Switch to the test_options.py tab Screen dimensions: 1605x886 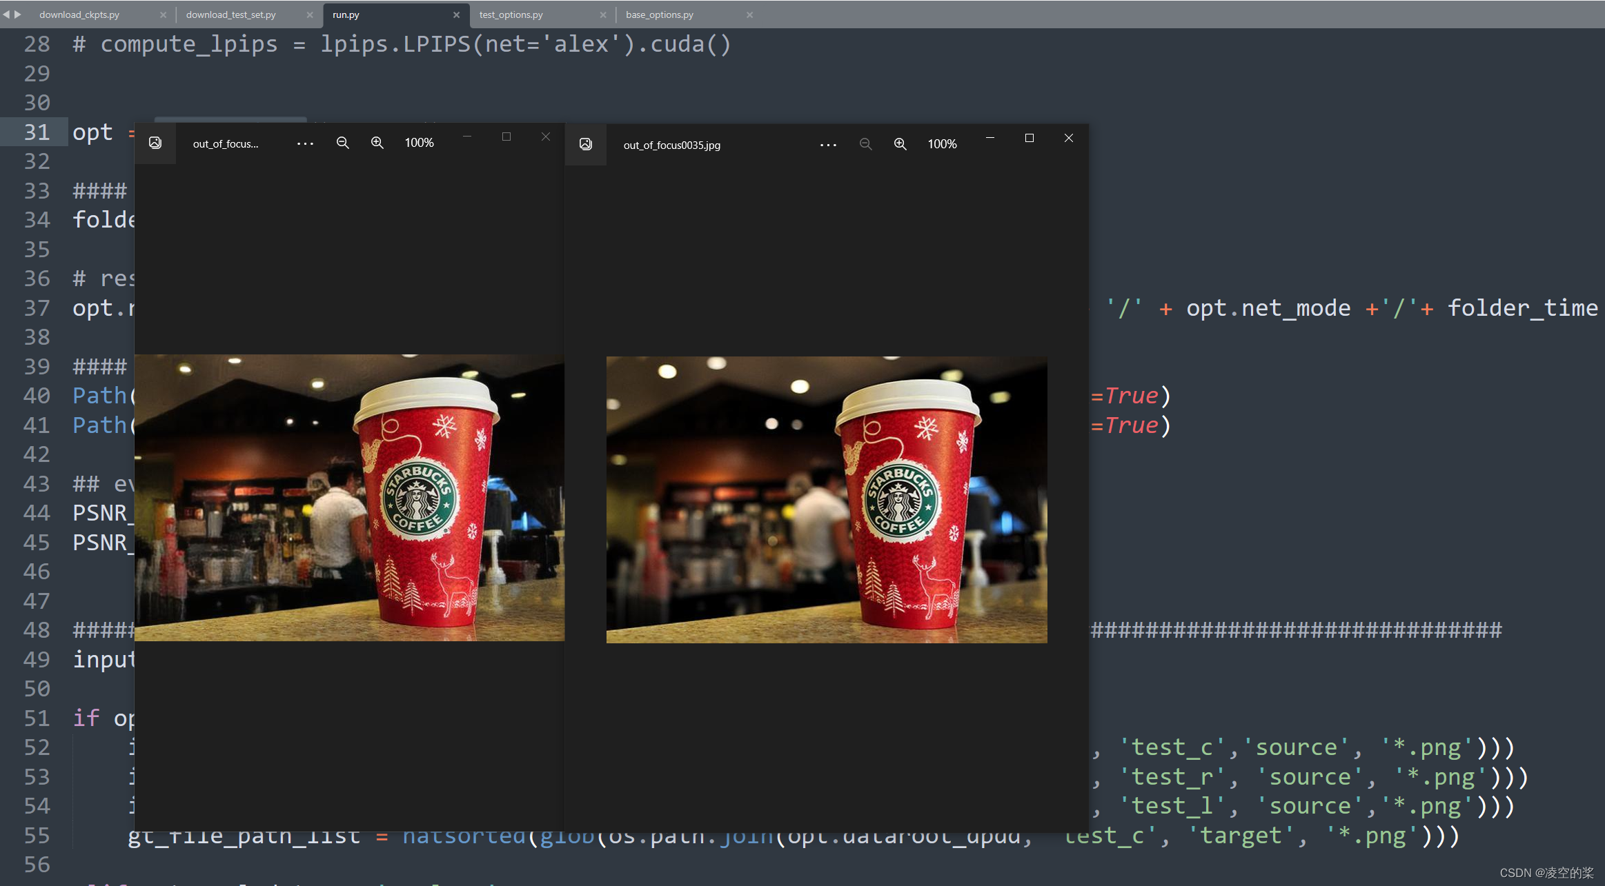click(511, 14)
